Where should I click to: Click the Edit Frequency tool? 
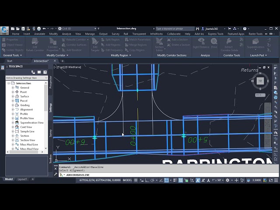tap(112, 50)
